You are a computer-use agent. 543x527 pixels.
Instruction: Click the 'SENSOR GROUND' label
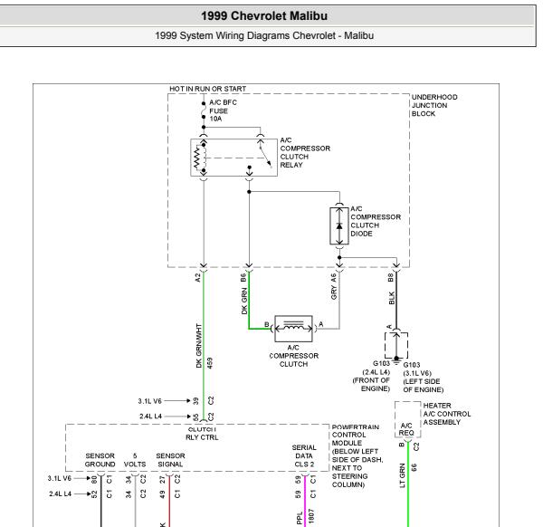[x=100, y=460]
